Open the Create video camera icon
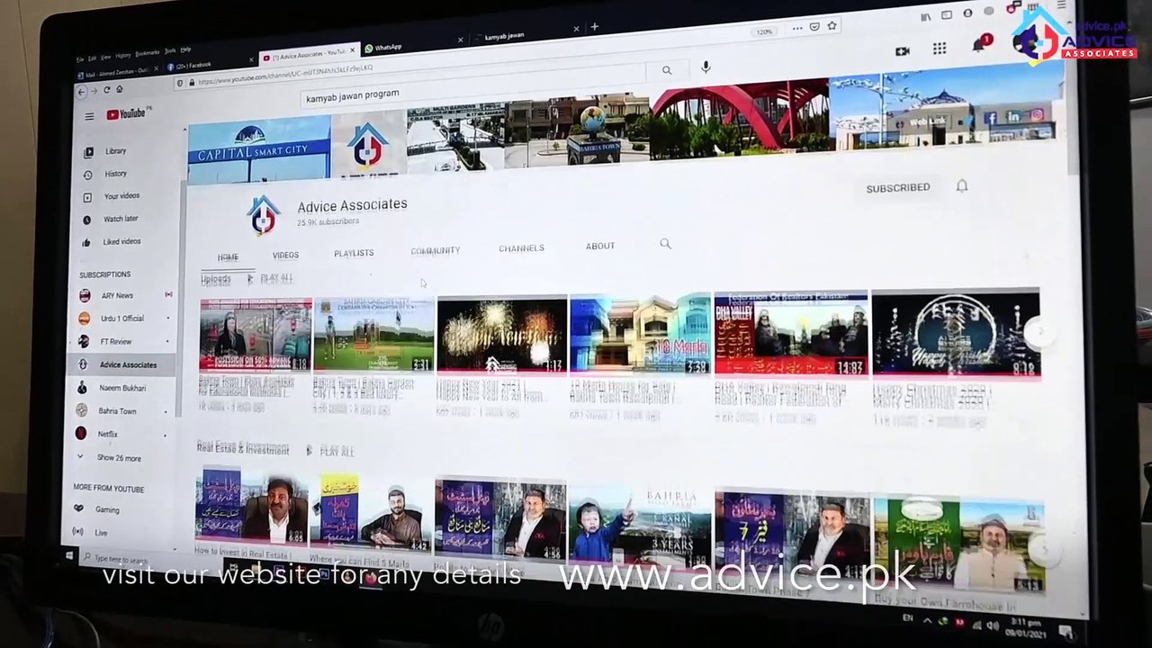Viewport: 1152px width, 648px height. [903, 50]
